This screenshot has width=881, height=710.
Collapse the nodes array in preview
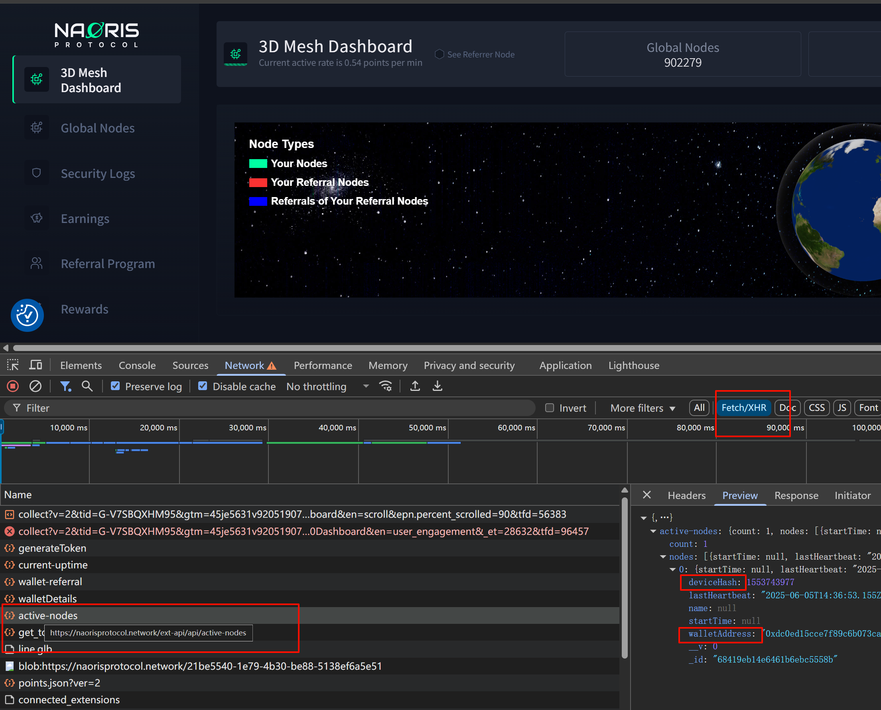(x=663, y=556)
